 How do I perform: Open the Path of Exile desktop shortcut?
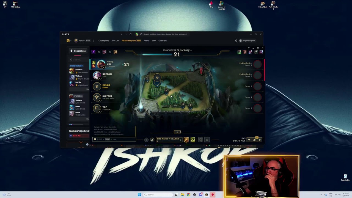click(x=263, y=4)
